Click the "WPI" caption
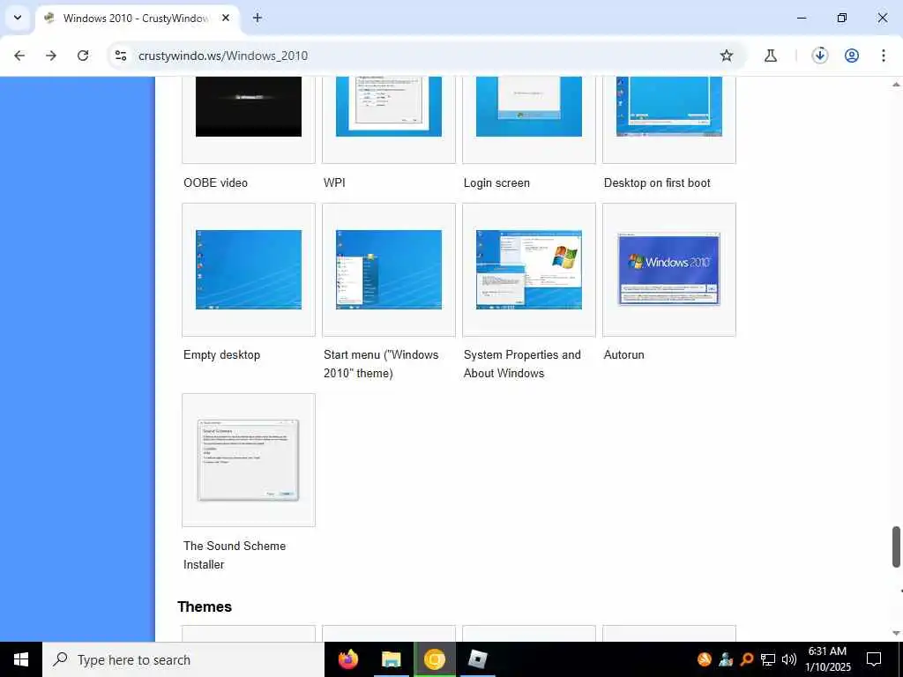The image size is (903, 677). (334, 182)
